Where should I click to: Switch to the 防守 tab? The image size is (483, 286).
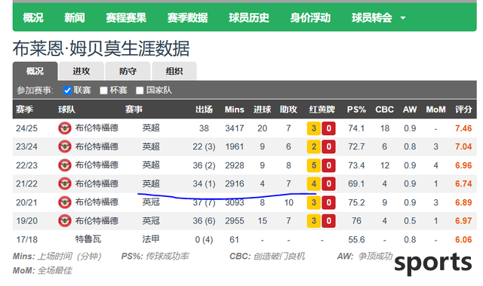coord(128,71)
